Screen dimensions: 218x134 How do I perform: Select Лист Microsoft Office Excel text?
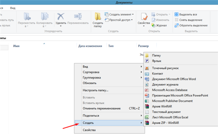point(170,117)
